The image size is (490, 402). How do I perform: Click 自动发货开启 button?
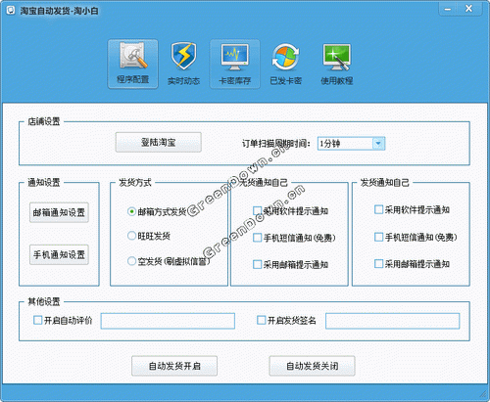(x=174, y=366)
